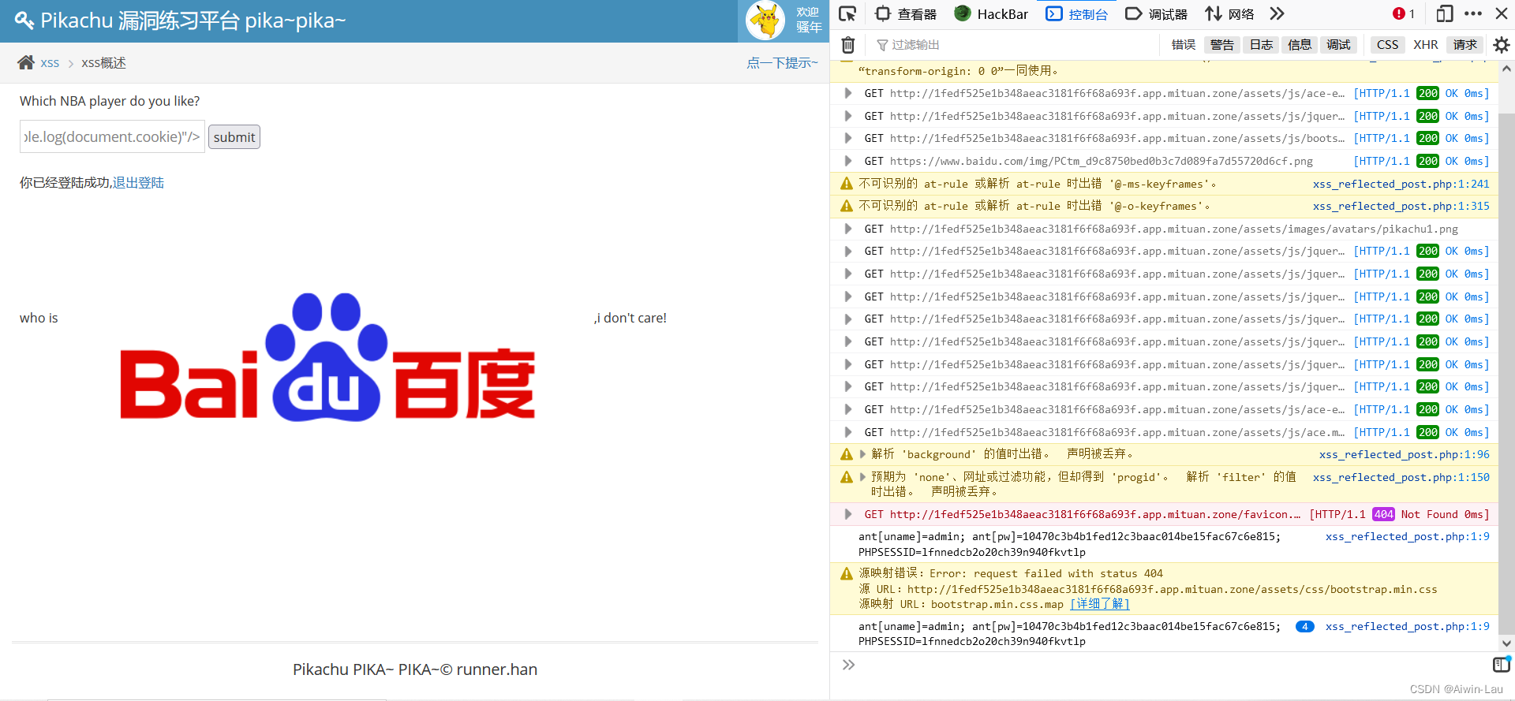Open source link xss_reflected_post.php:1:241

1401,184
